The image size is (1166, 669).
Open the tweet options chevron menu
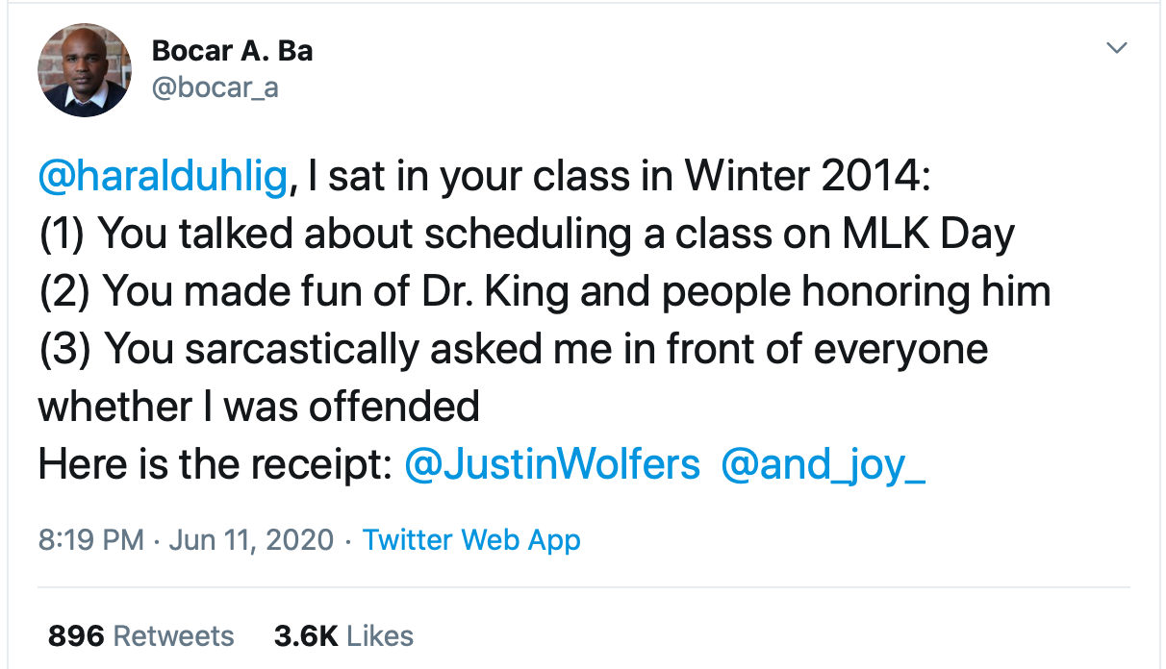[x=1116, y=48]
